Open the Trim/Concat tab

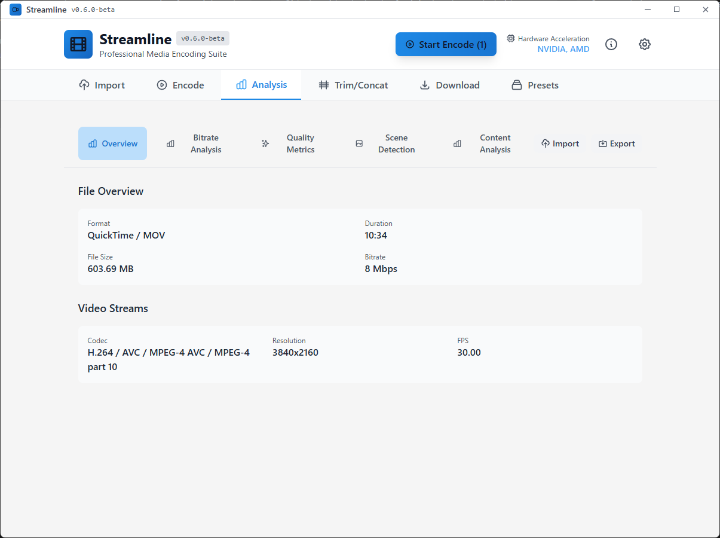click(x=353, y=85)
